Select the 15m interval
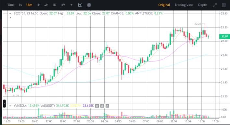 29,5
